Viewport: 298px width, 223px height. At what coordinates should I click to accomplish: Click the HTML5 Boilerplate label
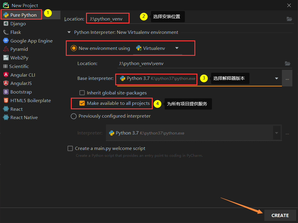coord(31,100)
